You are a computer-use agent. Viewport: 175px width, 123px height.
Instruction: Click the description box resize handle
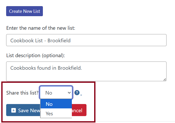[164, 79]
